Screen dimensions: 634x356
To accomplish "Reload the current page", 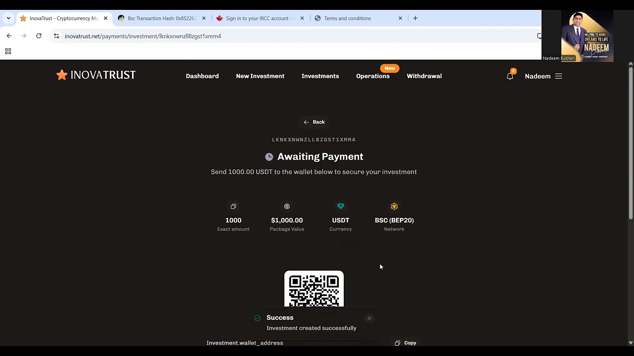I will pyautogui.click(x=39, y=36).
